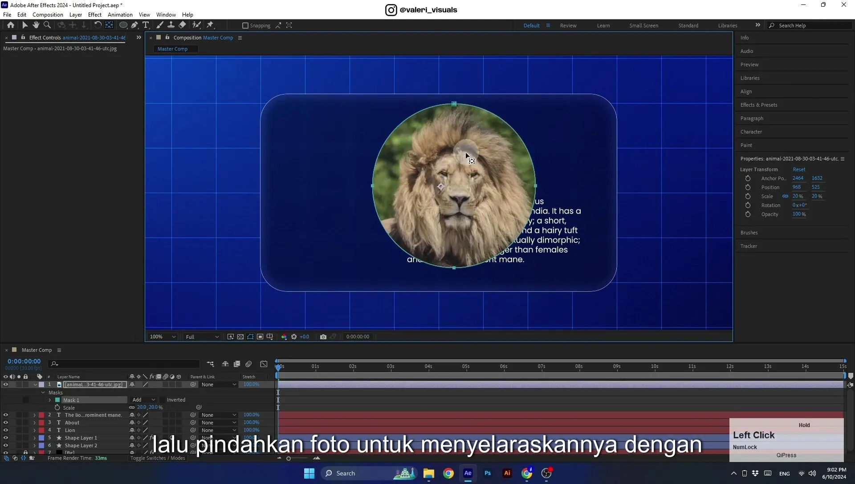Open the Effects & Presets panel
855x484 pixels.
click(758, 105)
